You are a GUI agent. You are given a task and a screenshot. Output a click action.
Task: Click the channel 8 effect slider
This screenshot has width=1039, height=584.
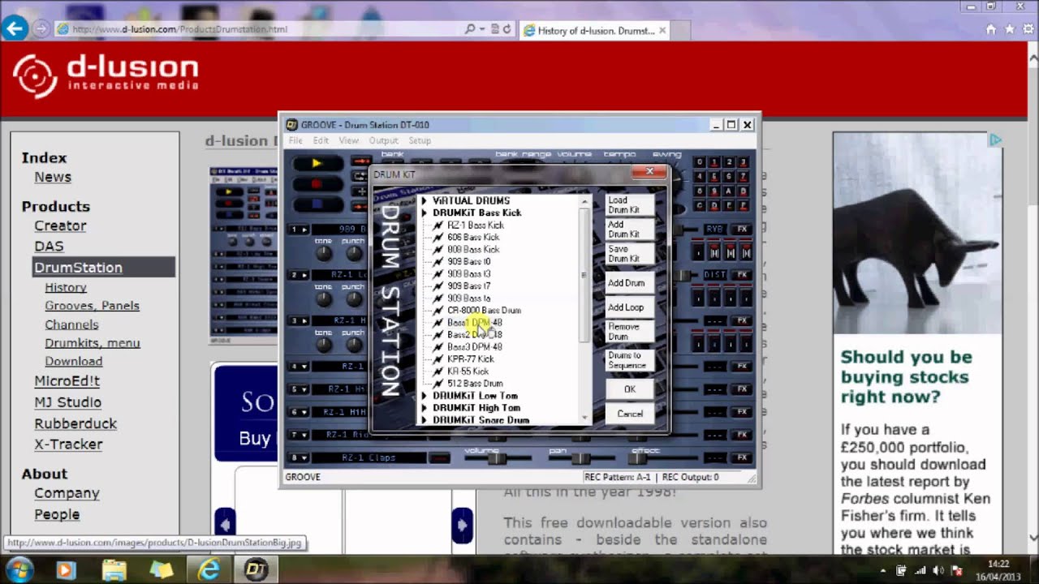tap(639, 458)
